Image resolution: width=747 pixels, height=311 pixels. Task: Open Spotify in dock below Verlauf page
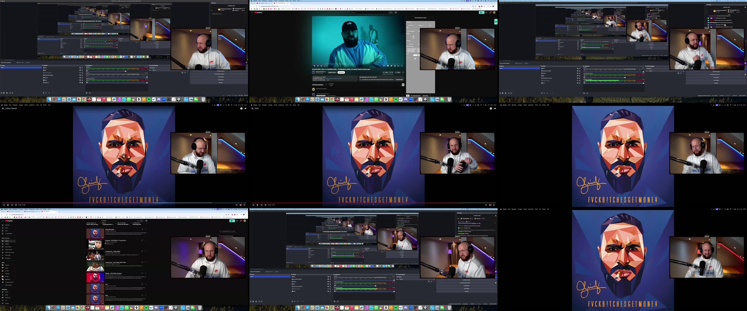coord(146,308)
